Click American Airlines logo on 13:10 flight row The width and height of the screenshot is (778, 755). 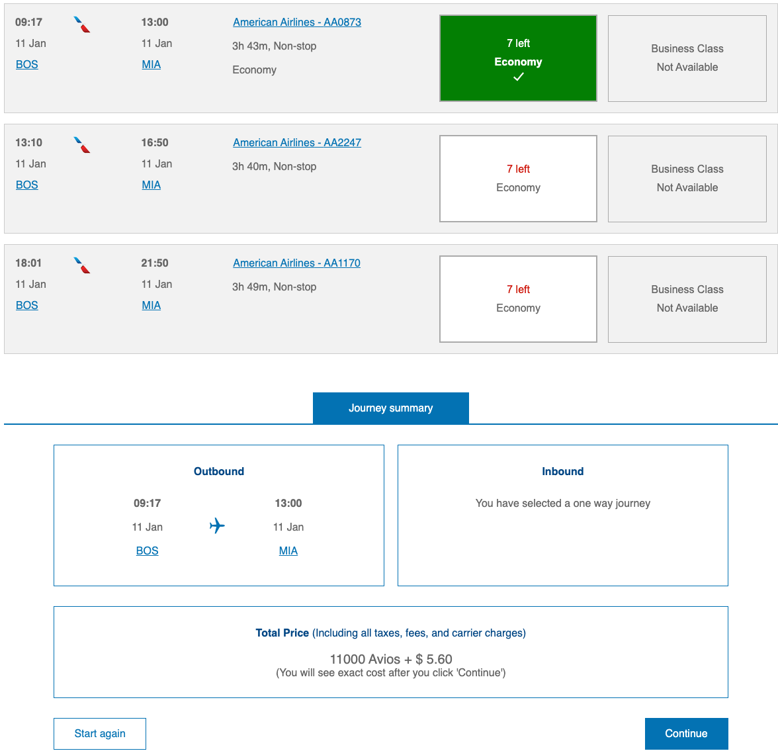point(82,145)
